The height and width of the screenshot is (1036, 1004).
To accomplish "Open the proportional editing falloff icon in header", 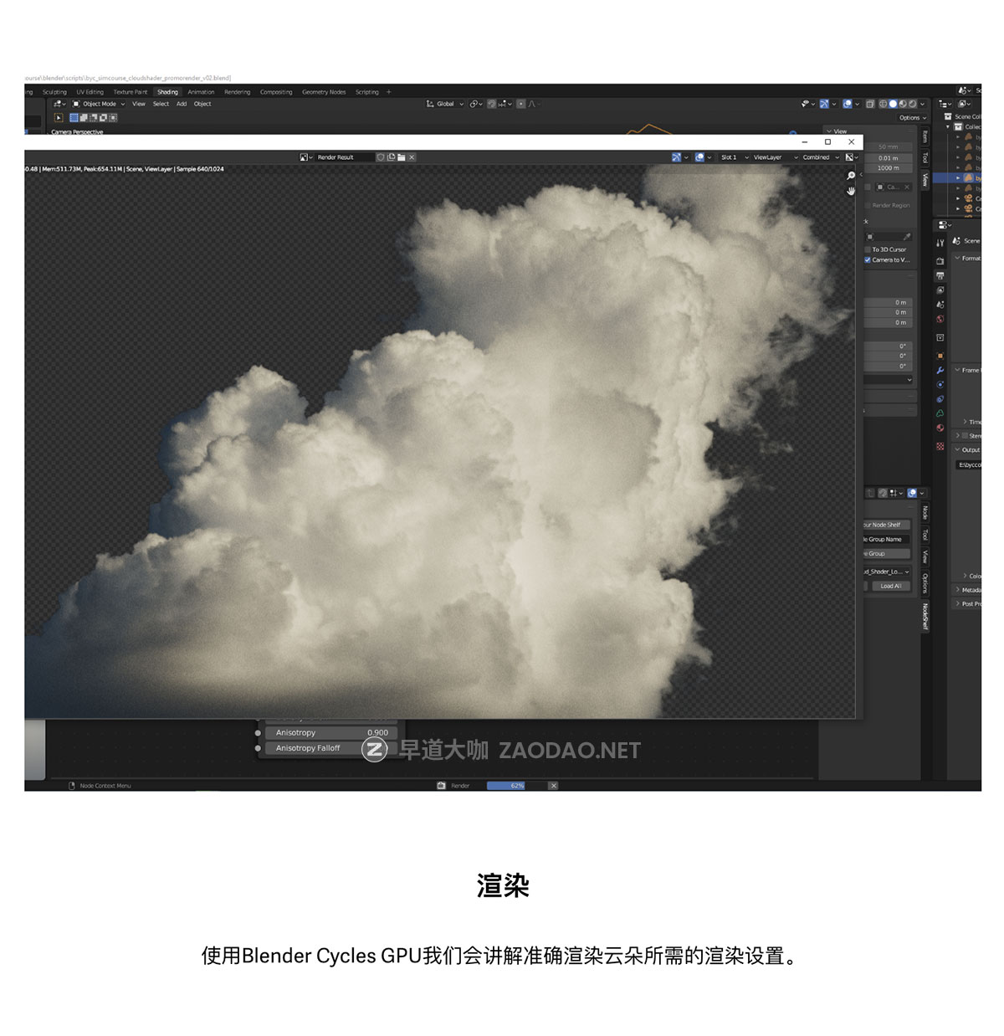I will 533,103.
